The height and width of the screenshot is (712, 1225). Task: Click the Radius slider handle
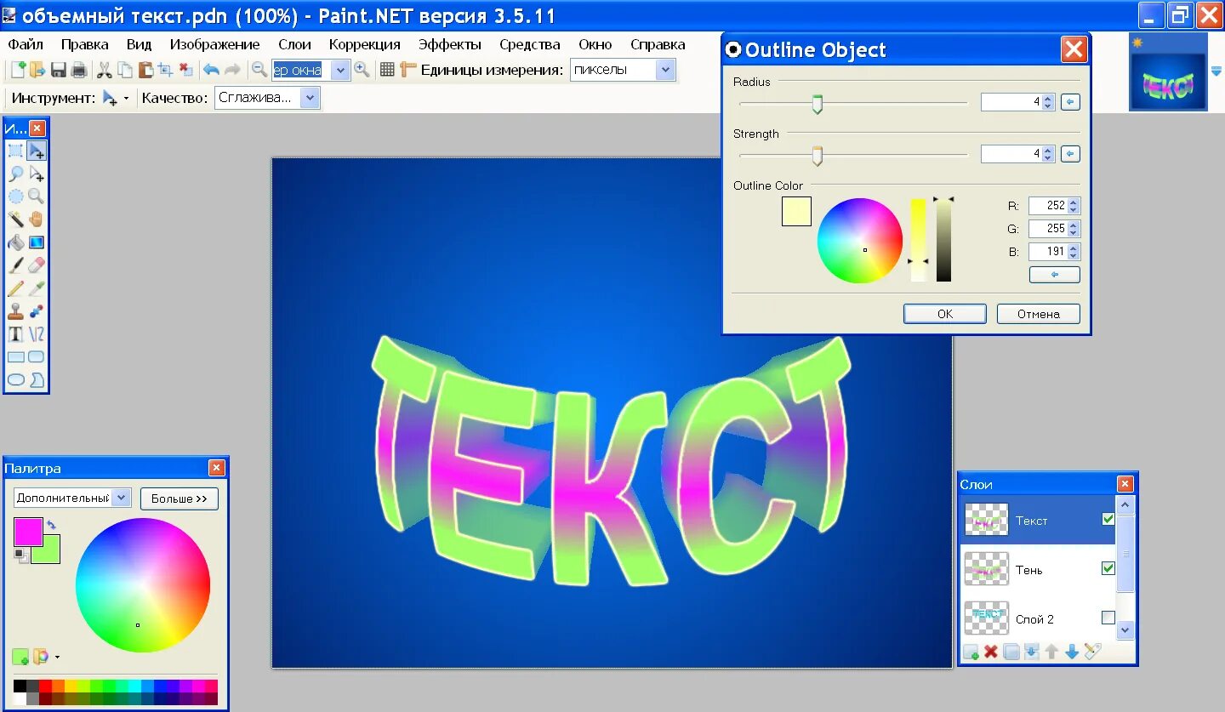tap(818, 104)
